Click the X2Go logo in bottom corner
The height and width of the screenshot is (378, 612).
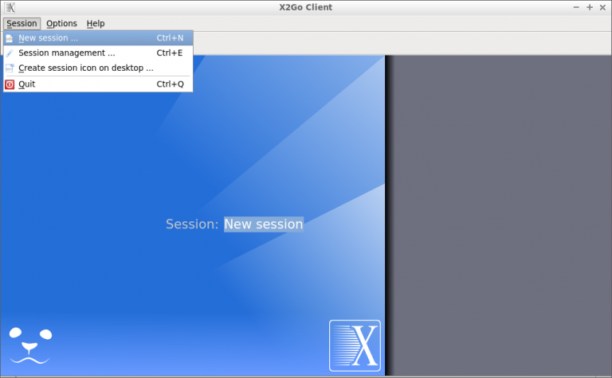tap(355, 345)
